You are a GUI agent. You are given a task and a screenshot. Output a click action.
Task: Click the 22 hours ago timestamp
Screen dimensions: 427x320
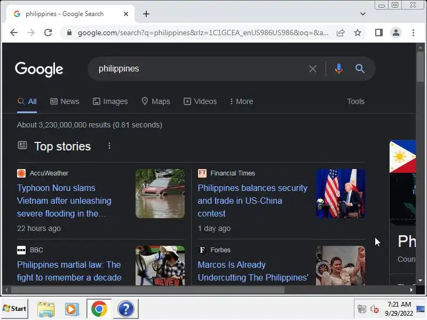point(39,229)
